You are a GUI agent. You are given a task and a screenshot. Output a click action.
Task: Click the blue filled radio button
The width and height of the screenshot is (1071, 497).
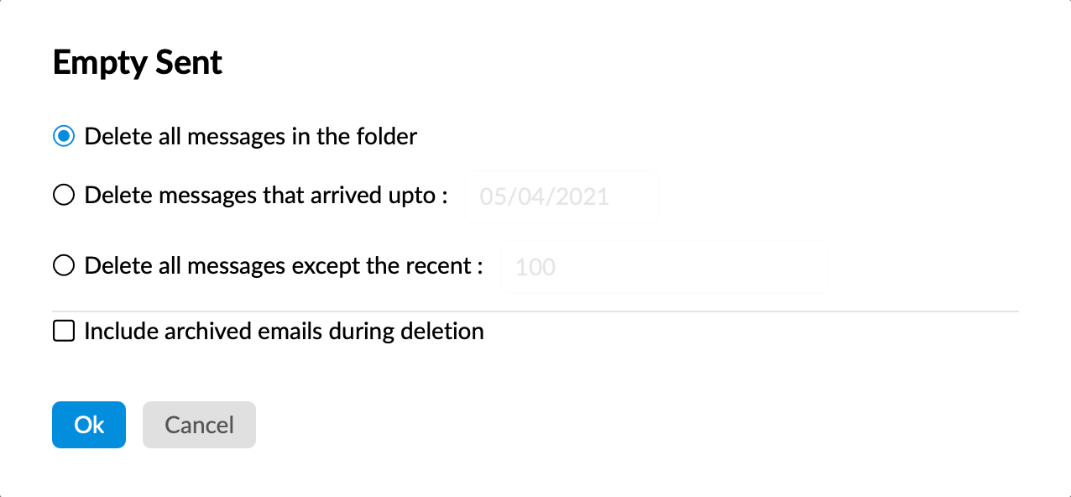coord(64,136)
